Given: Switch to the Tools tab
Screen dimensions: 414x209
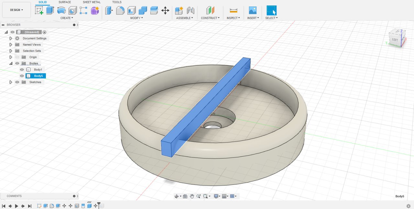Looking at the screenshot, I should 117,2.
